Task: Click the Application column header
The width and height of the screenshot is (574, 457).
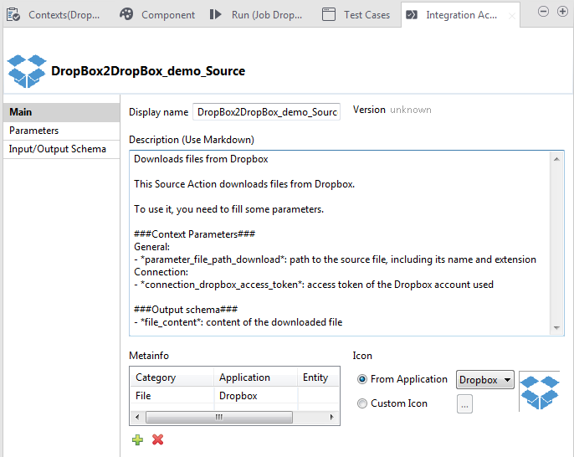Action: tap(255, 377)
